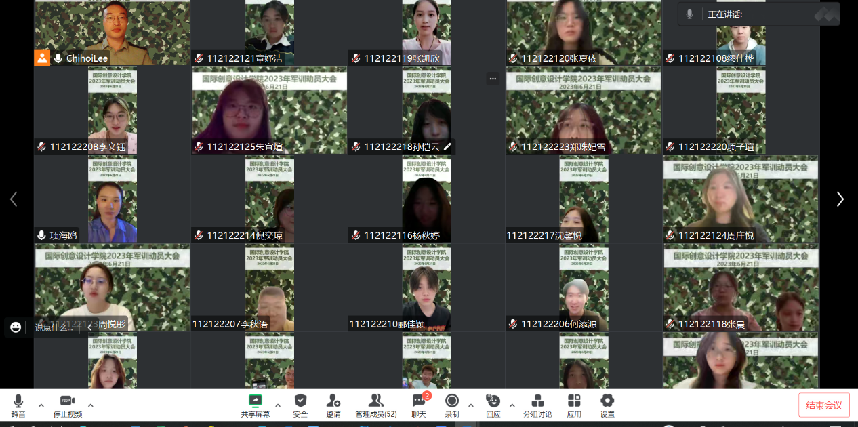The width and height of the screenshot is (858, 427).
Task: Open 设置 (Settings) gear icon
Action: click(607, 405)
